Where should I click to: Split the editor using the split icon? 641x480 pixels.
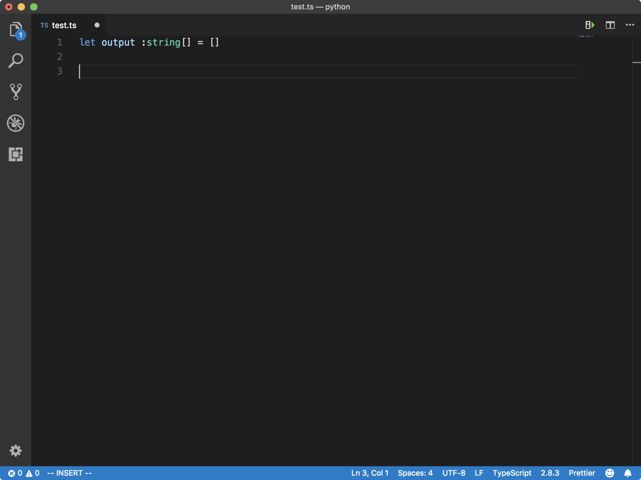(611, 25)
